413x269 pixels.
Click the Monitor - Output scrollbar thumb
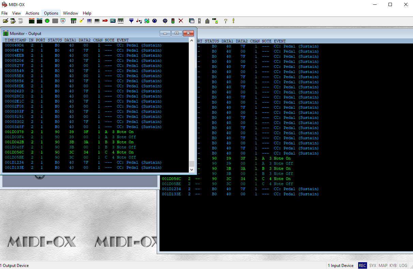pyautogui.click(x=192, y=163)
